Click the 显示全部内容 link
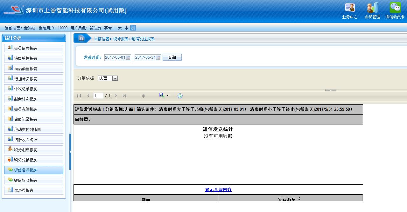The width and height of the screenshot is (407, 212). tap(218, 190)
